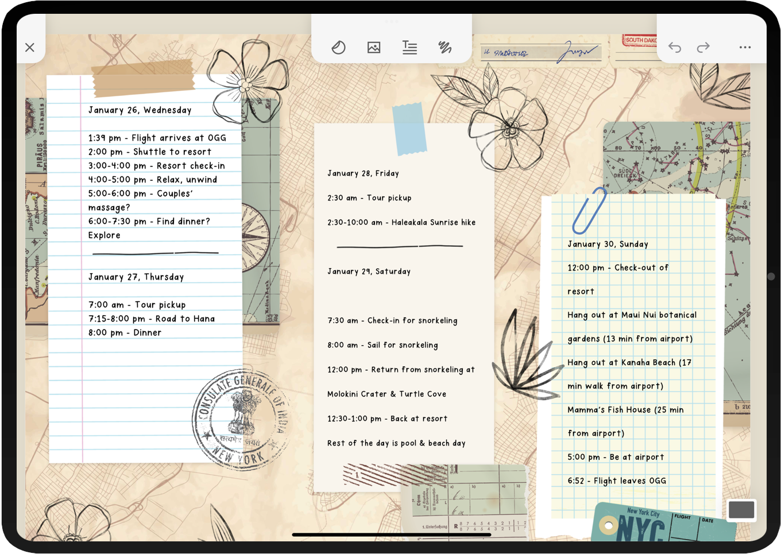Select '5:00 pm - Be at airport' line
Viewport: 781px width, 554px height.
point(616,457)
